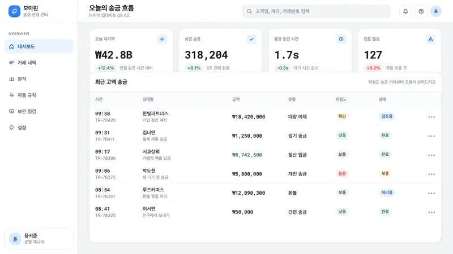Click the 오늘의 송금 흐름 page title

tap(112, 8)
